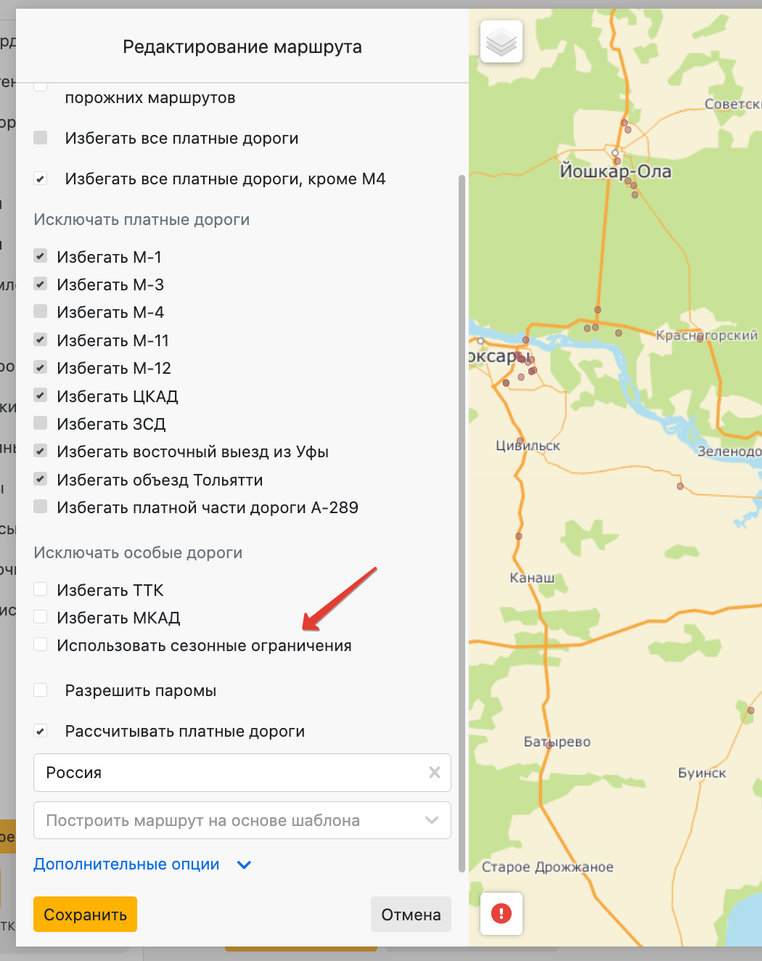
Task: Click the Исключать платные дороги heading
Action: [142, 220]
